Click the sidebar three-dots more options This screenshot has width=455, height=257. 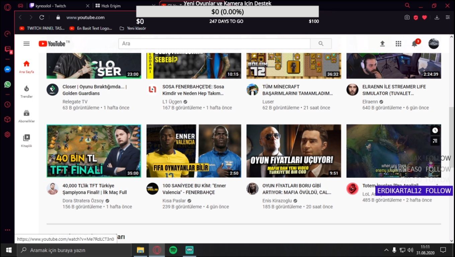[7, 230]
